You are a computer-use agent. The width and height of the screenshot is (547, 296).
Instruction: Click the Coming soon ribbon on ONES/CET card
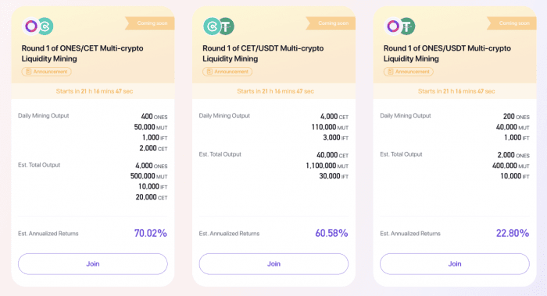150,23
